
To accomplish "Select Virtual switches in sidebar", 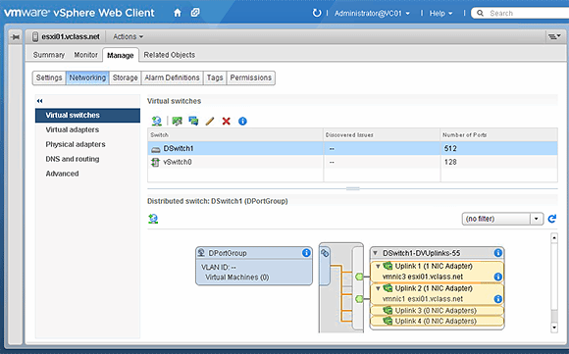I will [87, 116].
